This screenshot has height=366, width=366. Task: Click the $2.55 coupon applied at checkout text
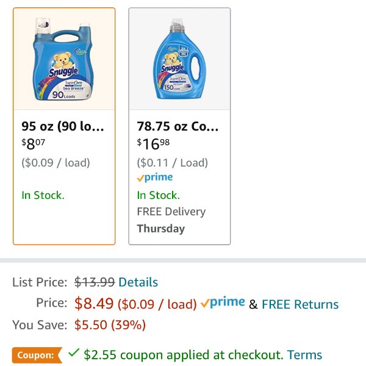(184, 355)
